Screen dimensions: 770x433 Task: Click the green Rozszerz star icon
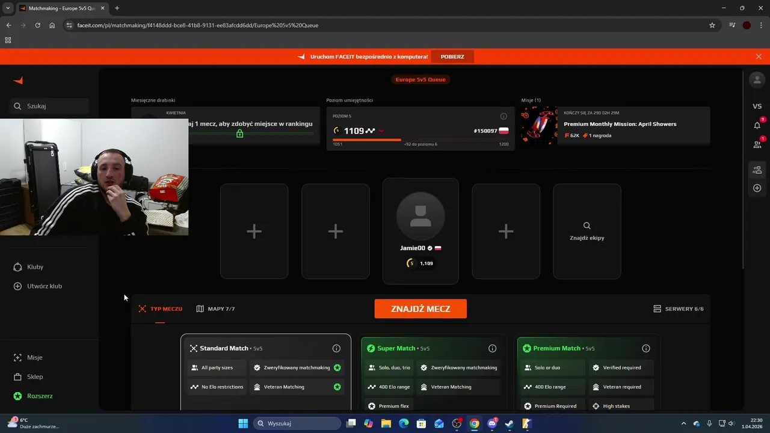click(17, 396)
